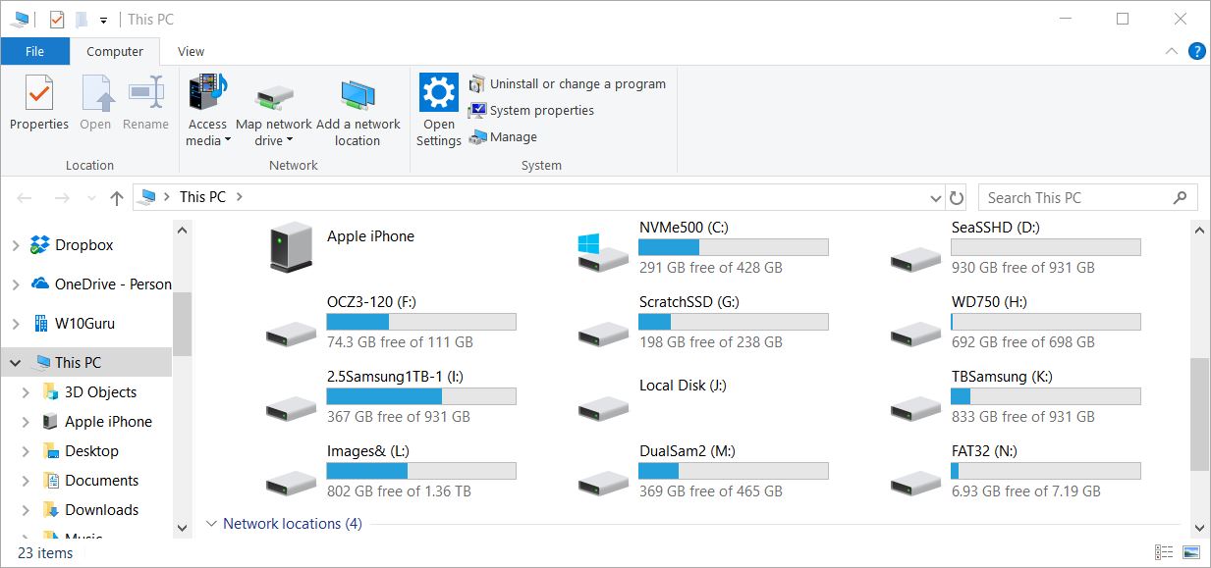This screenshot has height=568, width=1211.
Task: Switch to the View ribbon tab
Action: [x=191, y=52]
